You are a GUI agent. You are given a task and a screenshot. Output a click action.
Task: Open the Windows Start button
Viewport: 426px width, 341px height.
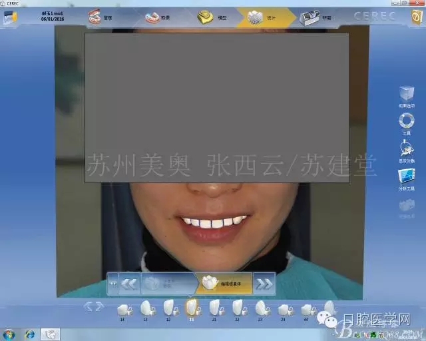[x=9, y=334]
